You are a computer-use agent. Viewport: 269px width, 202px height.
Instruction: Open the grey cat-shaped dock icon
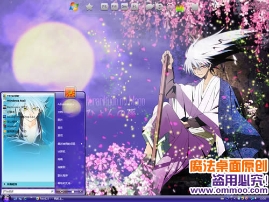click(x=195, y=7)
